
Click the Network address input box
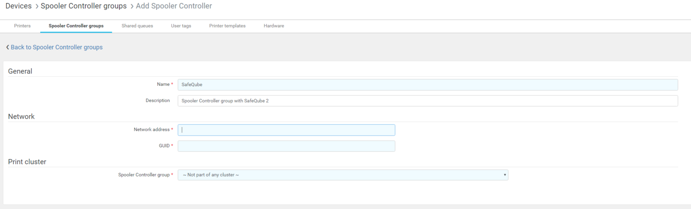coord(286,130)
